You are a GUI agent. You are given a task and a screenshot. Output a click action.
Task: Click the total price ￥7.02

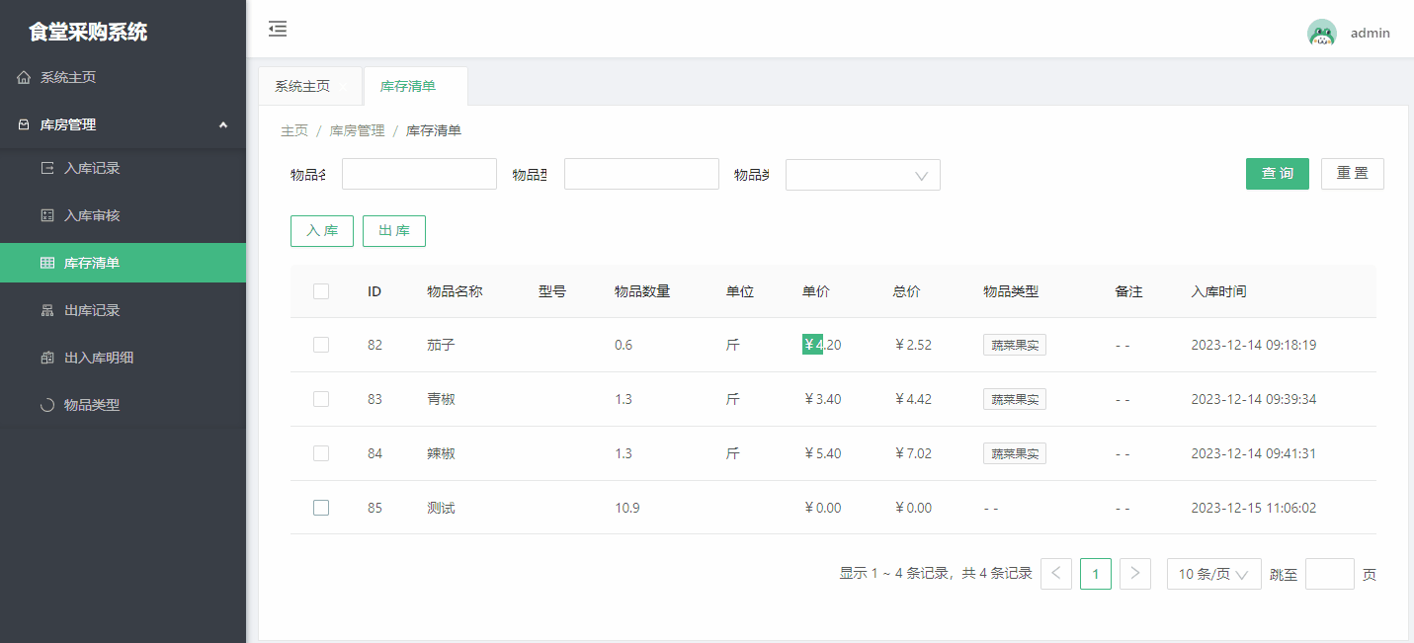tap(913, 453)
